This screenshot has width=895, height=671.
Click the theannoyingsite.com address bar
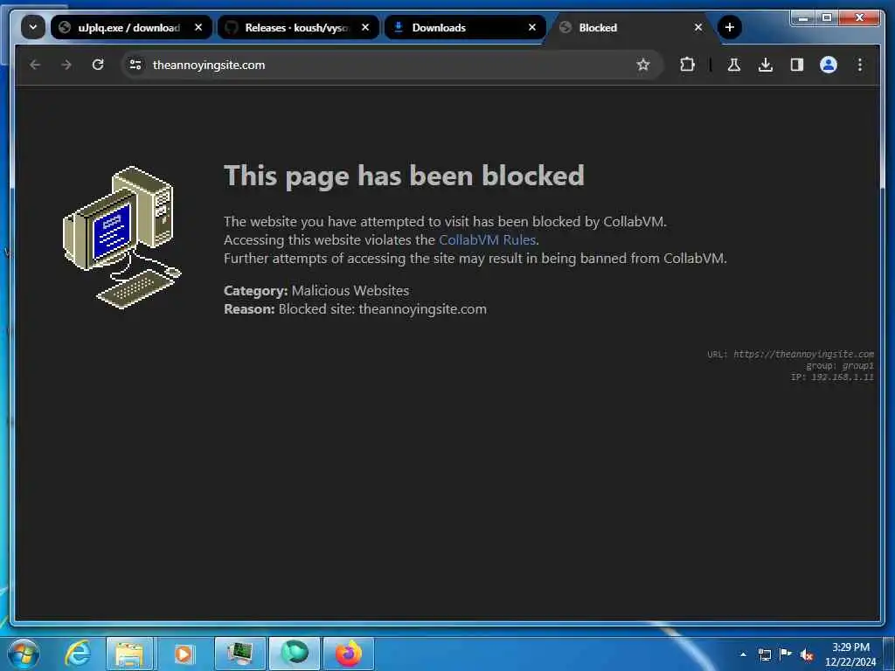click(x=391, y=65)
